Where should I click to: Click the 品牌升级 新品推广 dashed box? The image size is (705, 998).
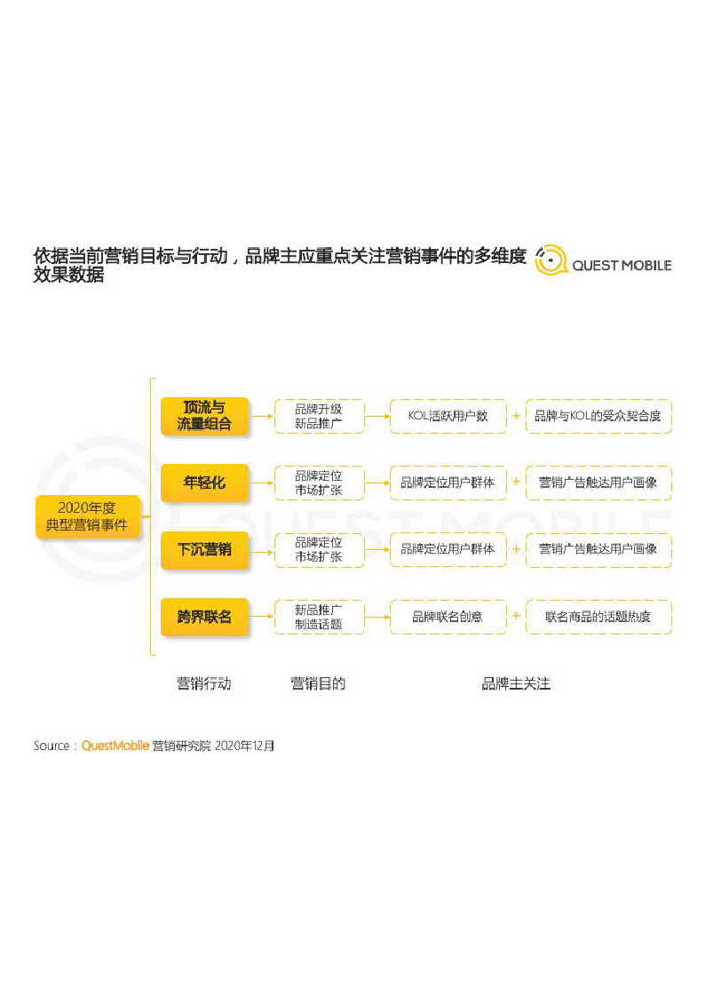(319, 416)
